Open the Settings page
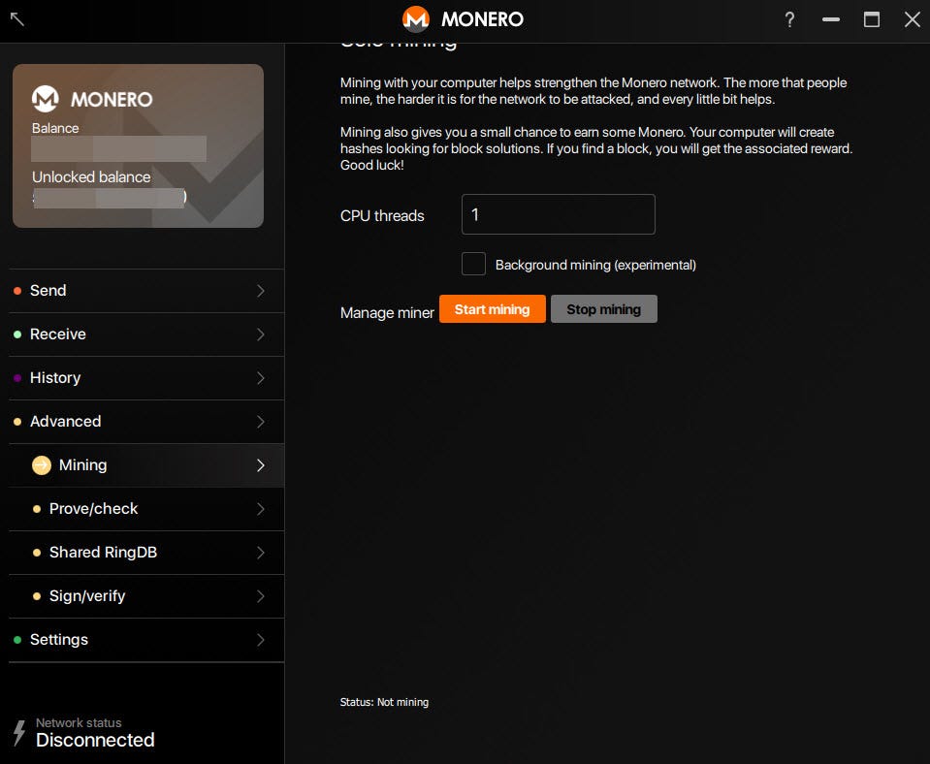 click(x=146, y=640)
